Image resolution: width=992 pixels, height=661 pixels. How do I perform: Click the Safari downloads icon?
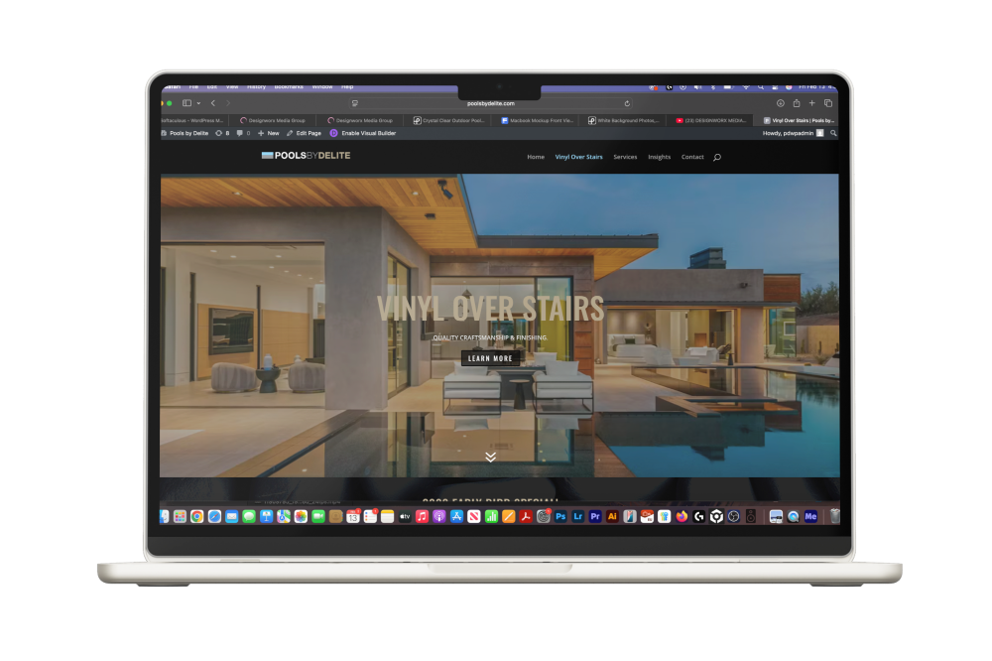click(x=780, y=103)
